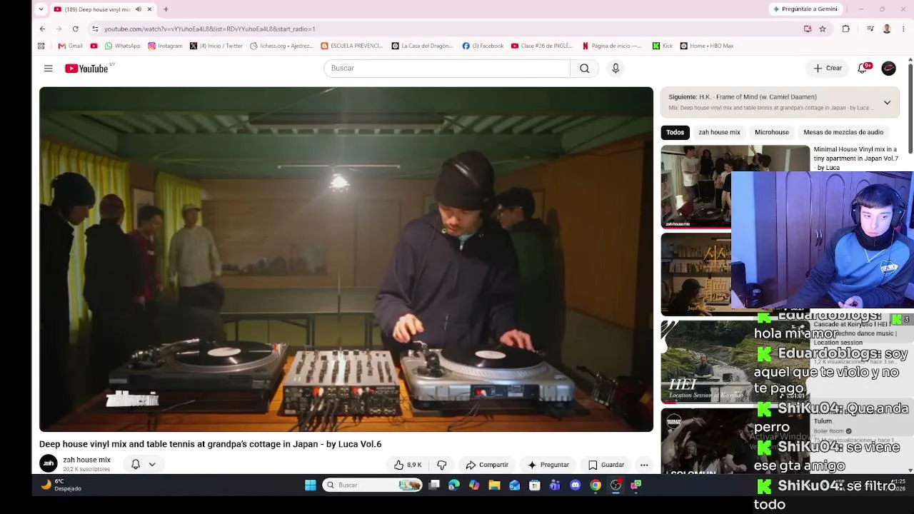The image size is (914, 514).
Task: Dislike the video with the thumbs-down icon
Action: [x=442, y=465]
